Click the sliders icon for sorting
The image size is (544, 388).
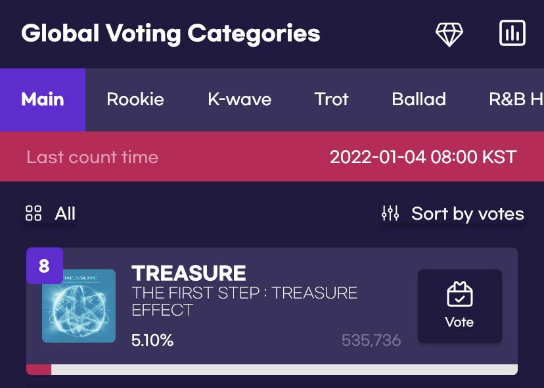390,213
